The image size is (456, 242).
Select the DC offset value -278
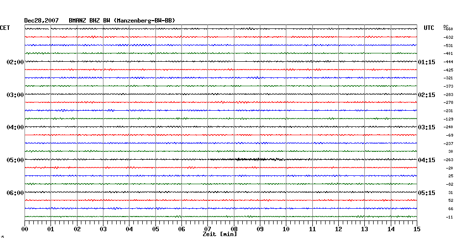448,103
